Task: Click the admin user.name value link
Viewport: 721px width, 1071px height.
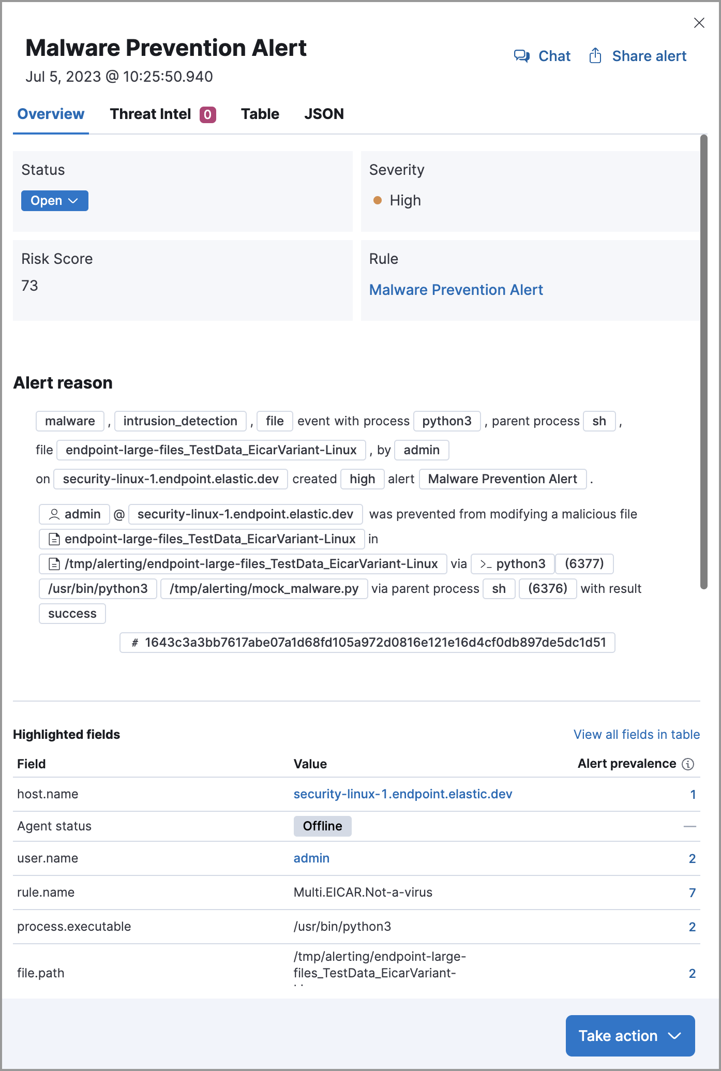Action: (x=311, y=858)
